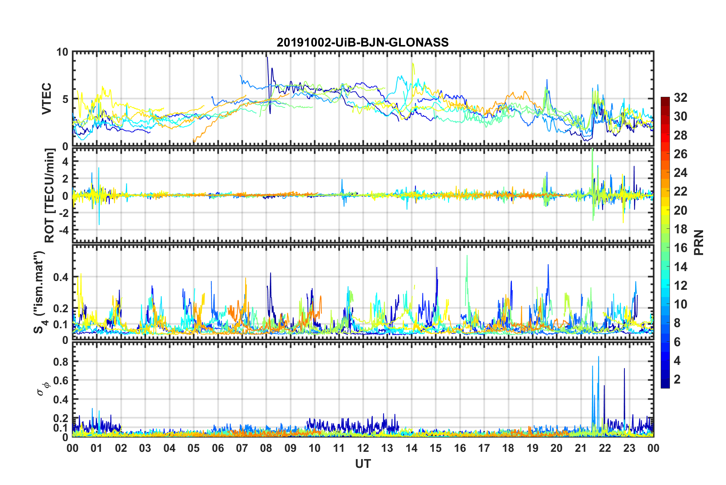Click the colorbar tick label 12
The height and width of the screenshot is (485, 726).
[x=680, y=286]
